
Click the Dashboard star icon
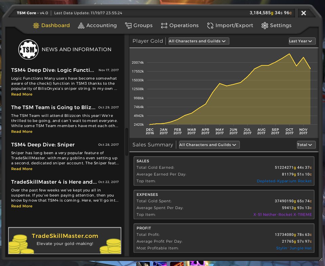point(36,25)
